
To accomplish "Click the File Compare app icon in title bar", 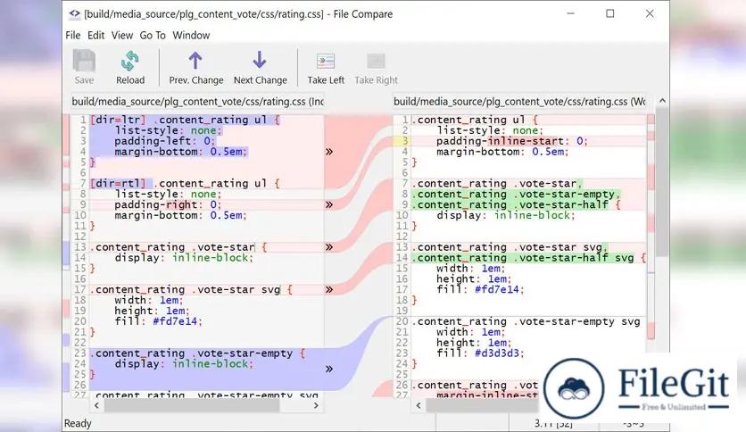I will point(73,14).
